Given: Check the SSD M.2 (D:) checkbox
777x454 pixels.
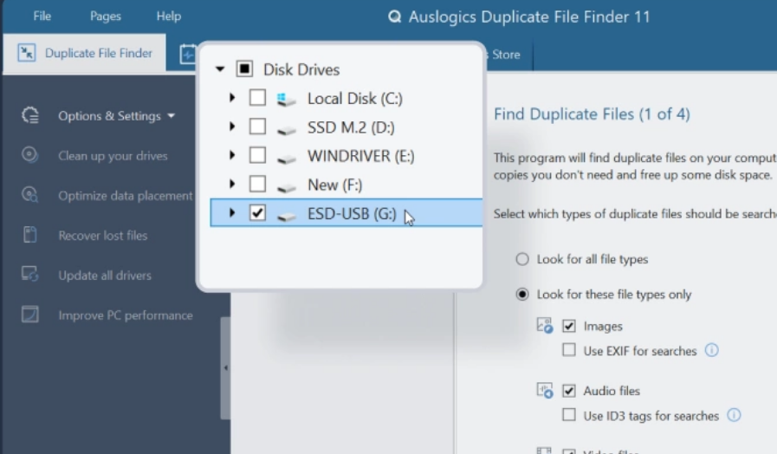Looking at the screenshot, I should click(x=257, y=126).
